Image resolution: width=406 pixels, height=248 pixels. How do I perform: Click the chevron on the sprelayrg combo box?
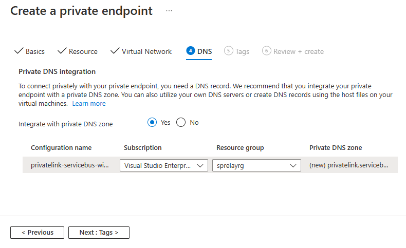click(293, 165)
